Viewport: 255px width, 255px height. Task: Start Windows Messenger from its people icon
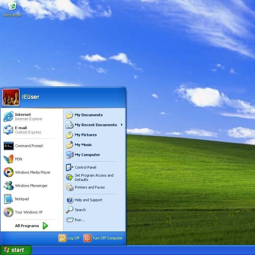[x=8, y=186]
